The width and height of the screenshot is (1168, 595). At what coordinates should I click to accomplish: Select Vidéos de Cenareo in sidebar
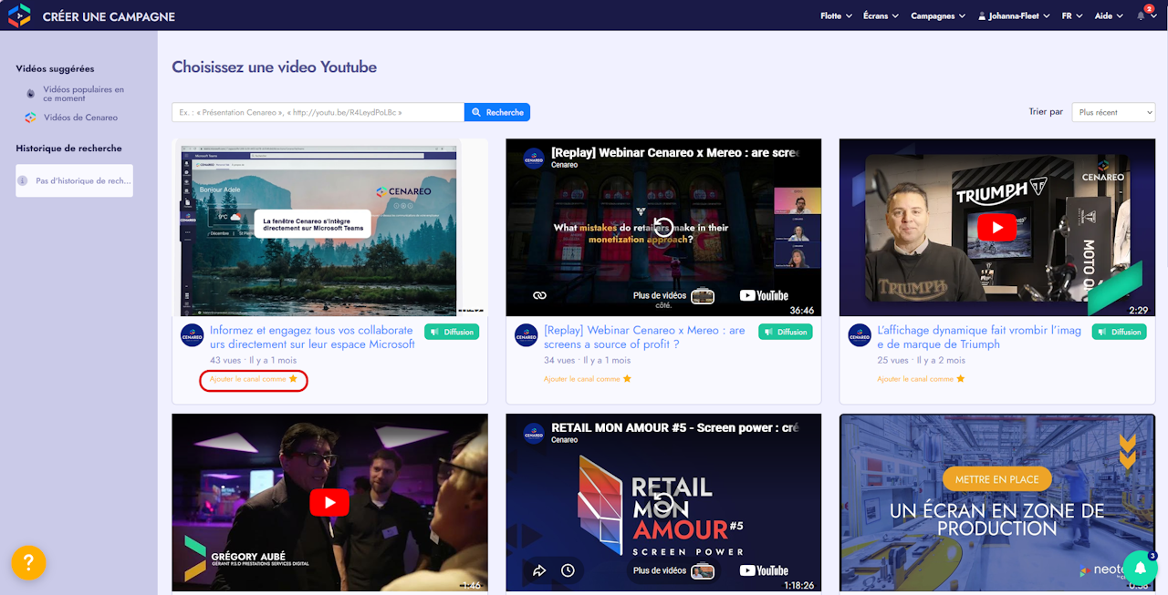(80, 118)
